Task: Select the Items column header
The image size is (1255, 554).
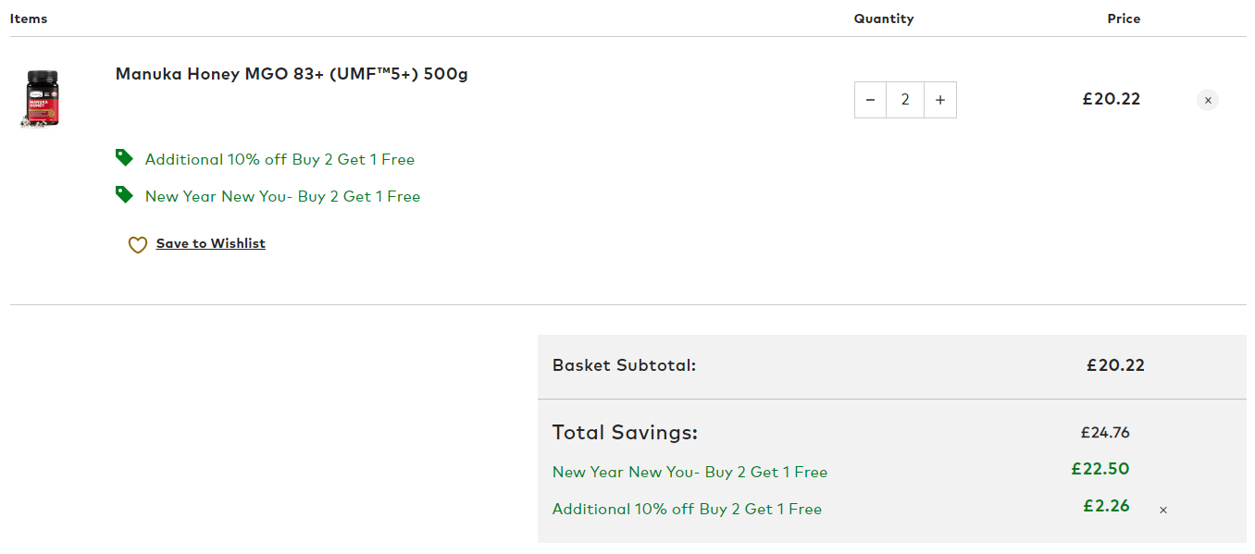Action: [x=29, y=18]
